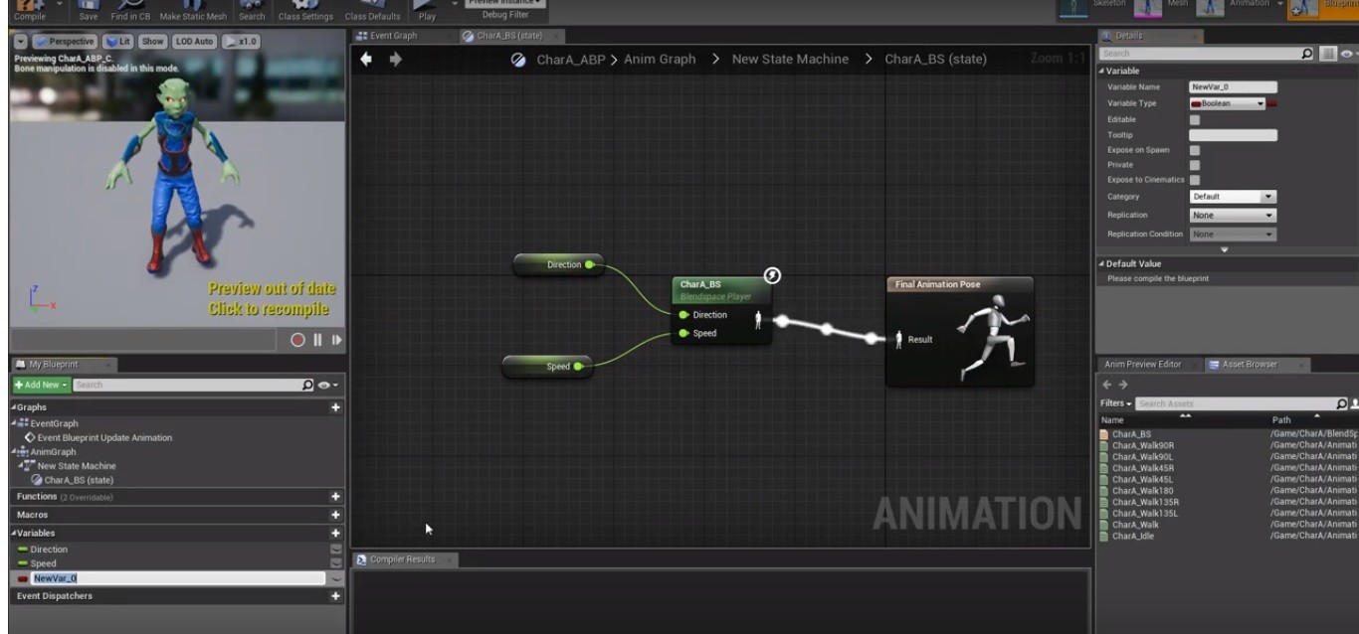Switch to the Skeleton editor mode
Viewport: 1359px width, 634px height.
tap(1093, 7)
